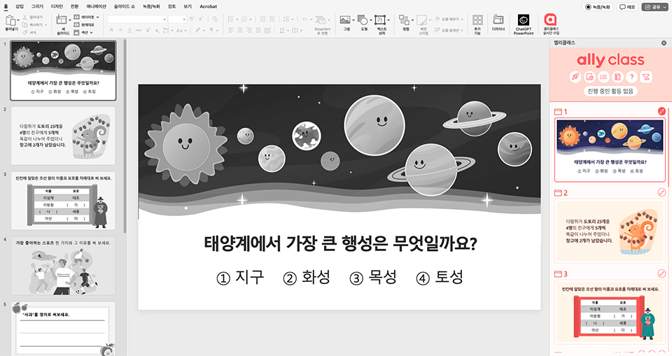Click the filter icon in ally class panel
The height and width of the screenshot is (356, 672).
646,77
